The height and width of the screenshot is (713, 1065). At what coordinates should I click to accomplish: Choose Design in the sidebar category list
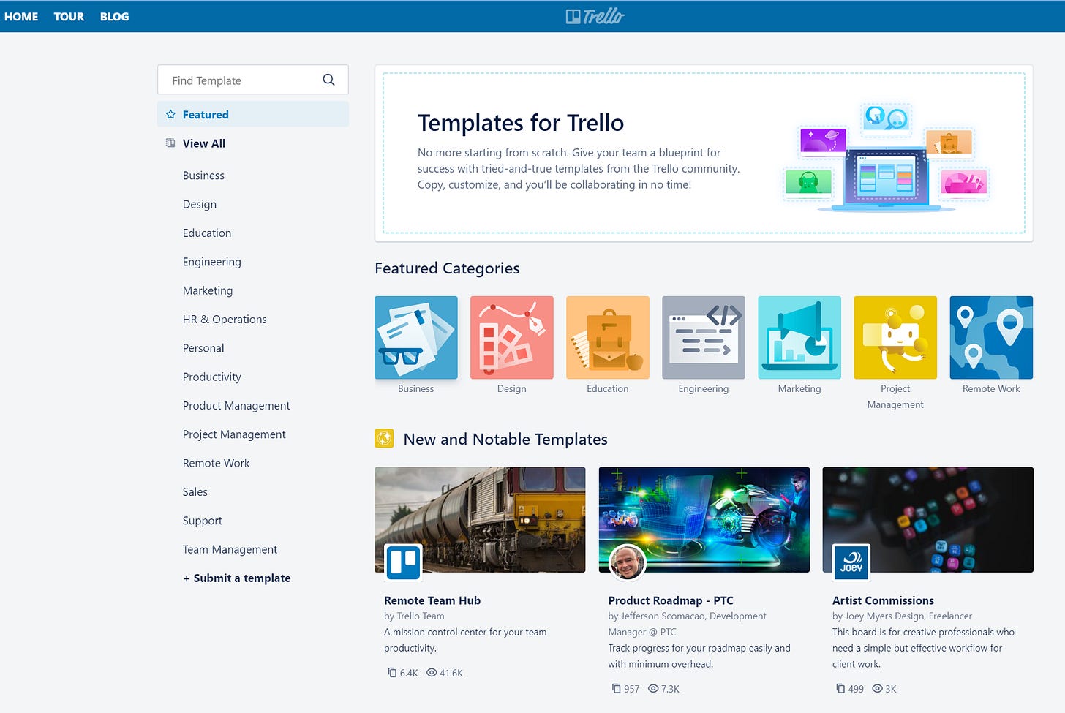[200, 204]
